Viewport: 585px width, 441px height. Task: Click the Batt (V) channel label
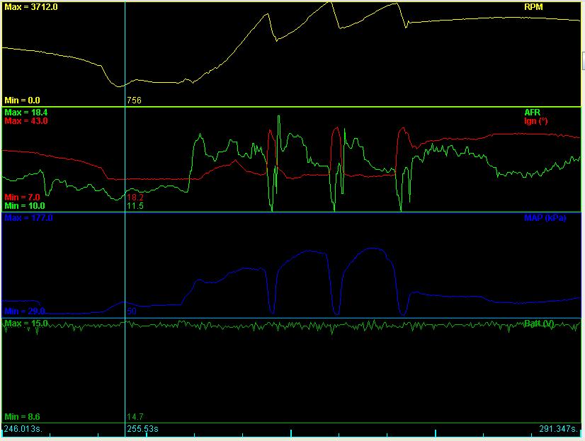(539, 323)
